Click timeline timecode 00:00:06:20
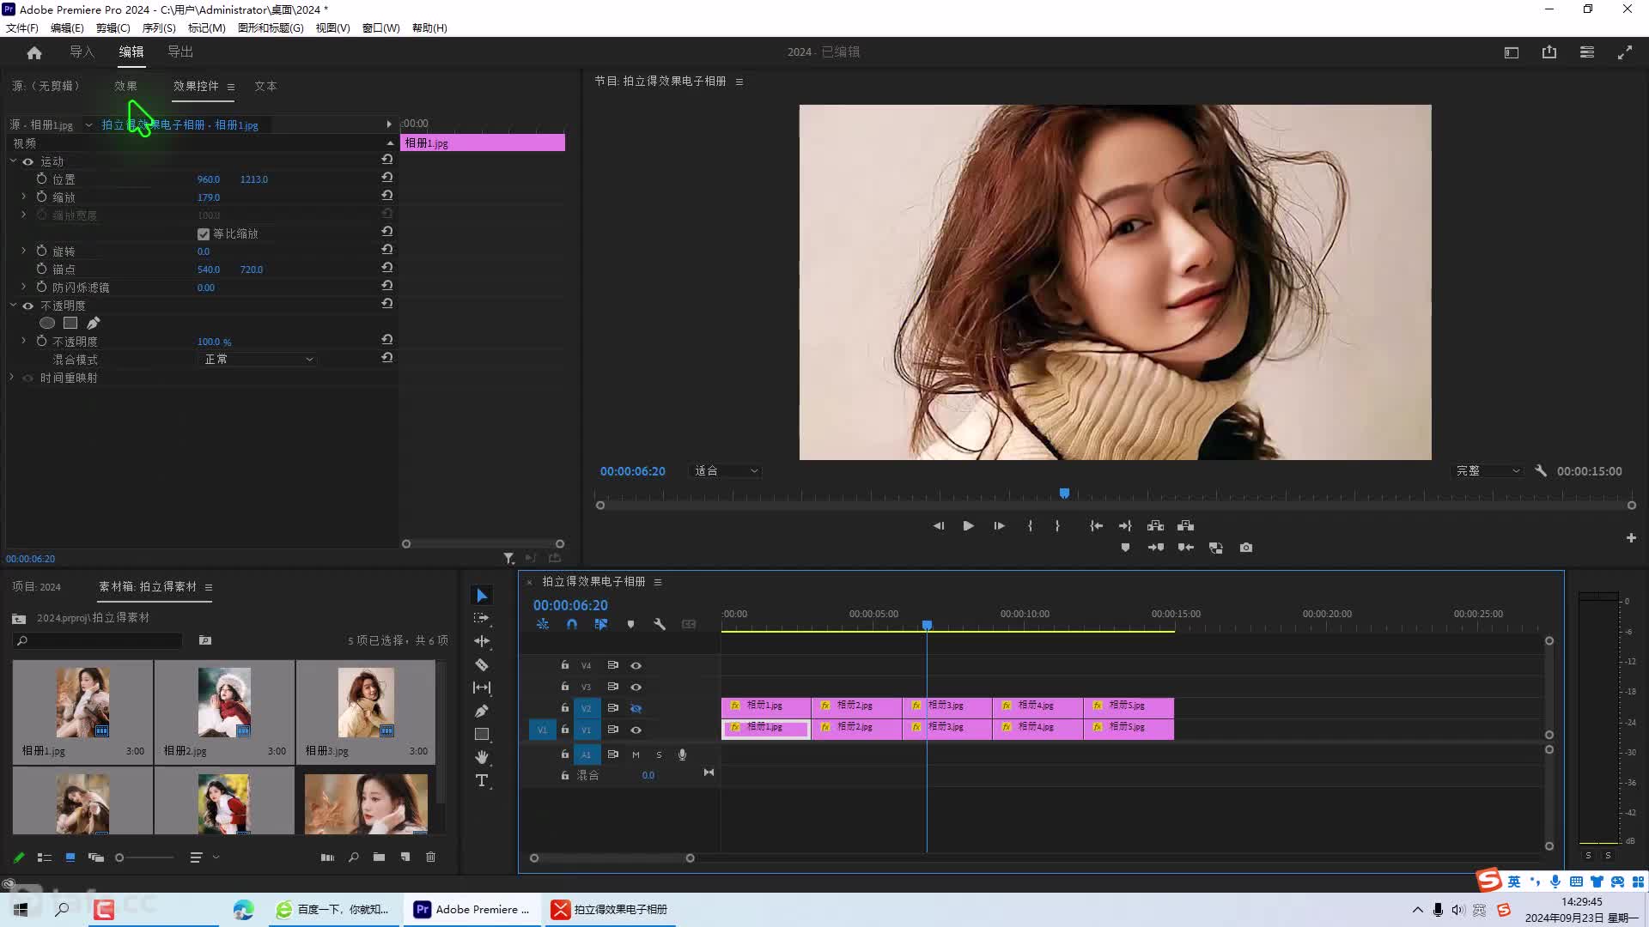 (x=570, y=605)
